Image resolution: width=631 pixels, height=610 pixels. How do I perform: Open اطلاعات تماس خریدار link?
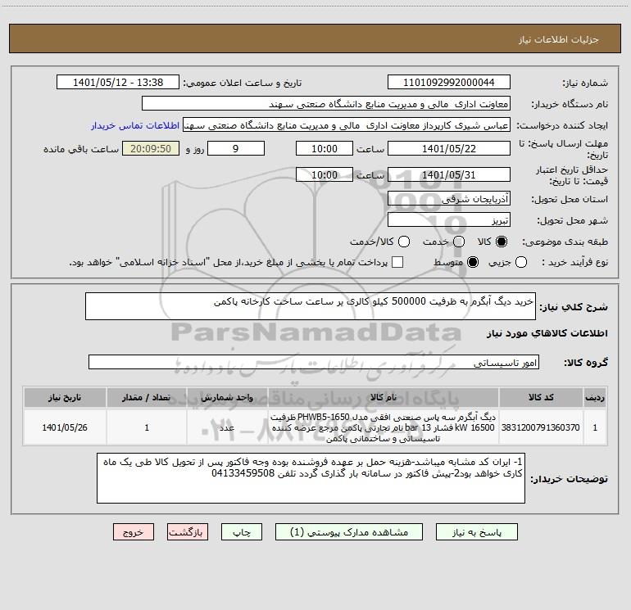click(135, 125)
